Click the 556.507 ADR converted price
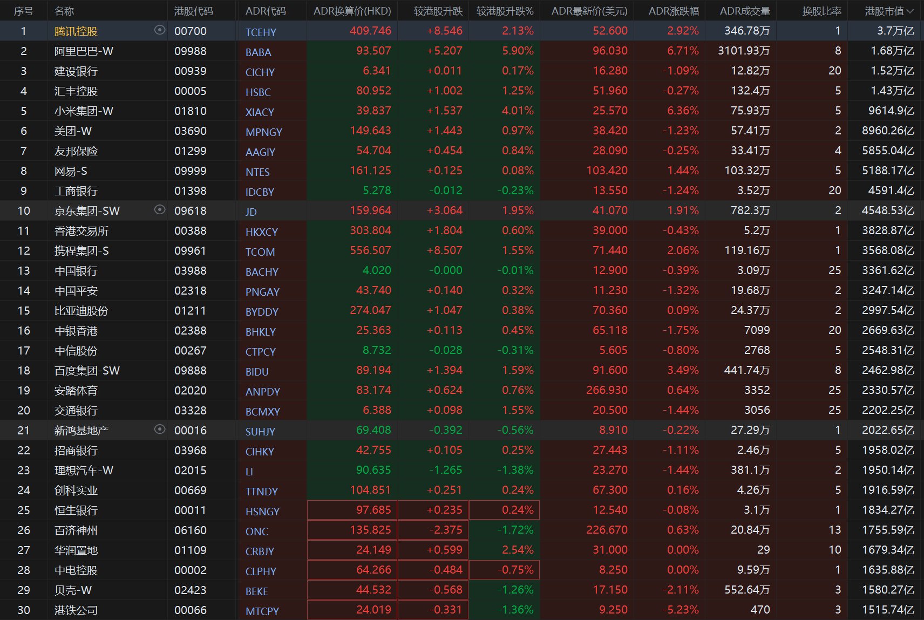Viewport: 924px width, 620px height. tap(370, 250)
